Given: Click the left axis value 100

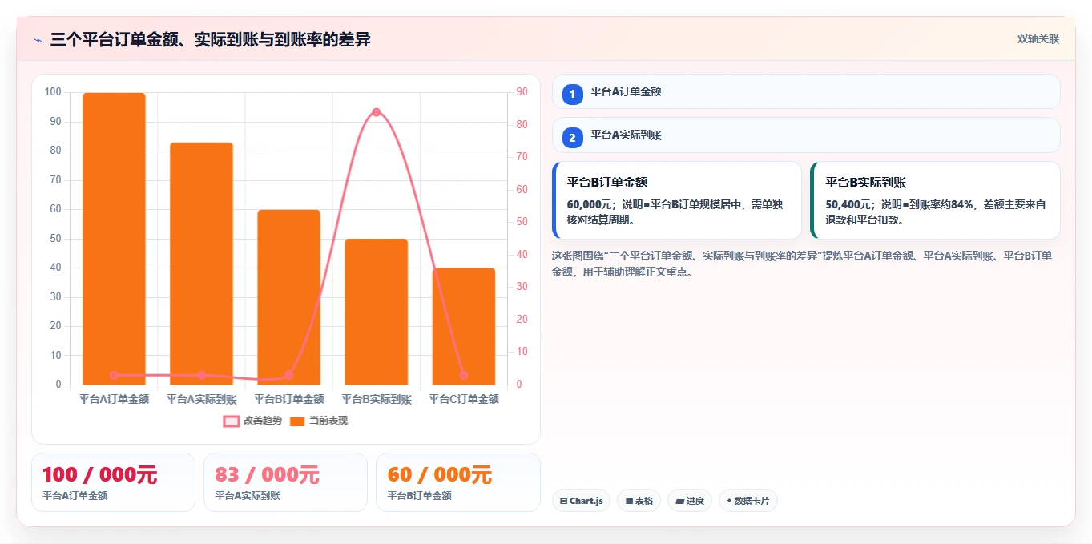Looking at the screenshot, I should point(54,92).
